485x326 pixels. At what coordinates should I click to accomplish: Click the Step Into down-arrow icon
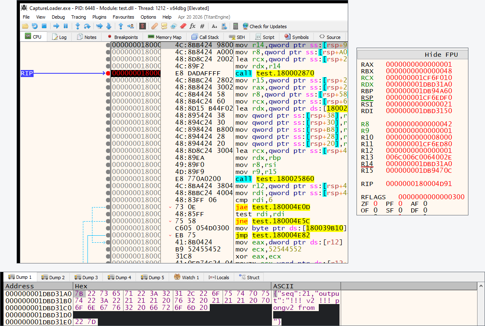click(78, 26)
